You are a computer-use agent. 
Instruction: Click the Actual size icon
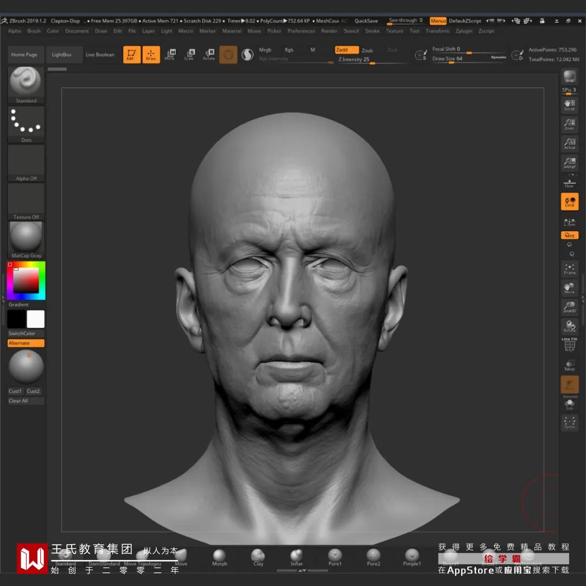point(570,144)
